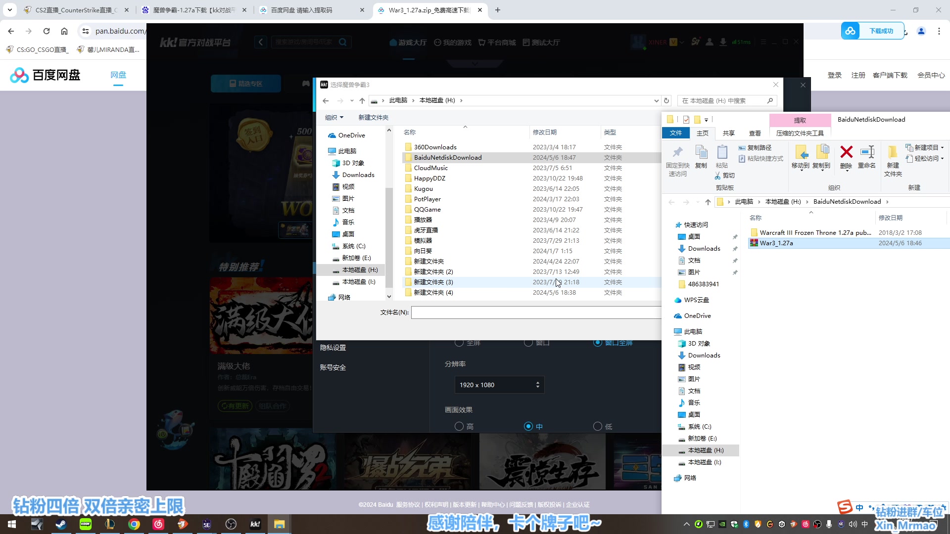Open the 文件 ribbon tab

point(676,133)
